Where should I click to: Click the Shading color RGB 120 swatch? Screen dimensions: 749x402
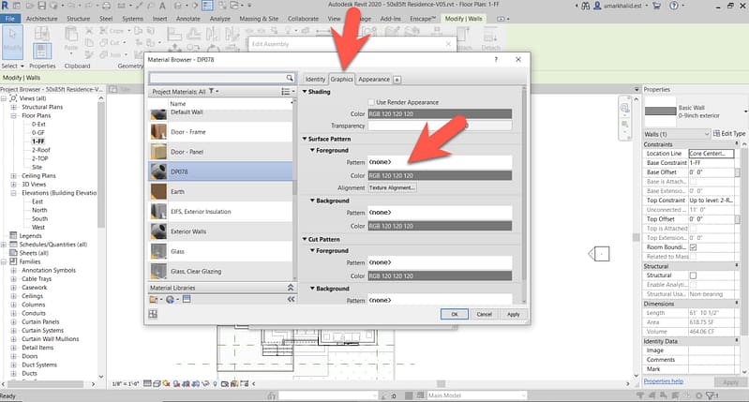[x=440, y=113]
